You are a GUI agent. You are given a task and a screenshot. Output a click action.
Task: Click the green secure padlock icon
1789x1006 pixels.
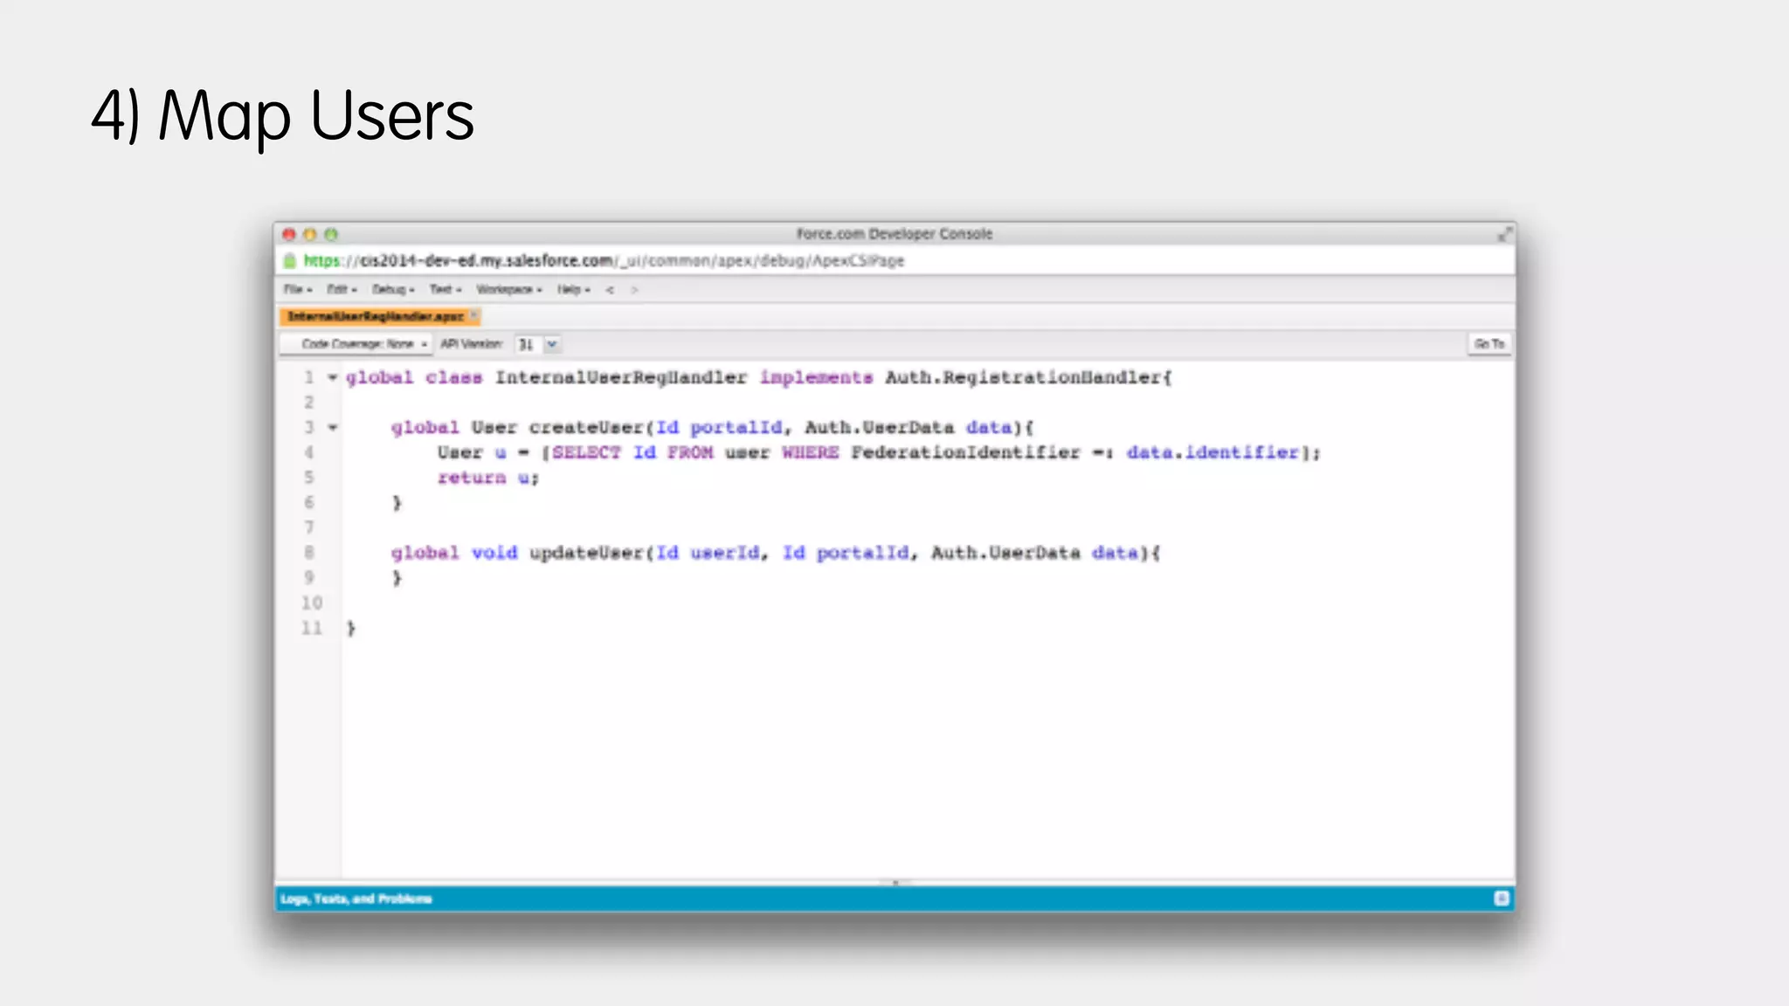point(290,260)
